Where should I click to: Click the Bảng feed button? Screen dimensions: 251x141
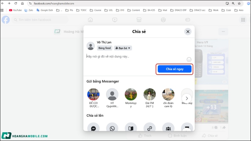(x=104, y=48)
